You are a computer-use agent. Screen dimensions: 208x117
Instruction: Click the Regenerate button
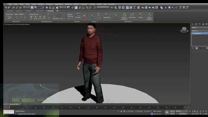[x=107, y=16]
